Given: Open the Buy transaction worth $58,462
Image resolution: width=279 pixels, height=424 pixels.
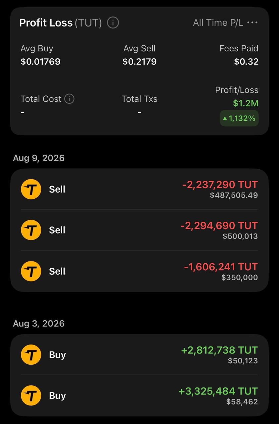Looking at the screenshot, I should pos(139,396).
